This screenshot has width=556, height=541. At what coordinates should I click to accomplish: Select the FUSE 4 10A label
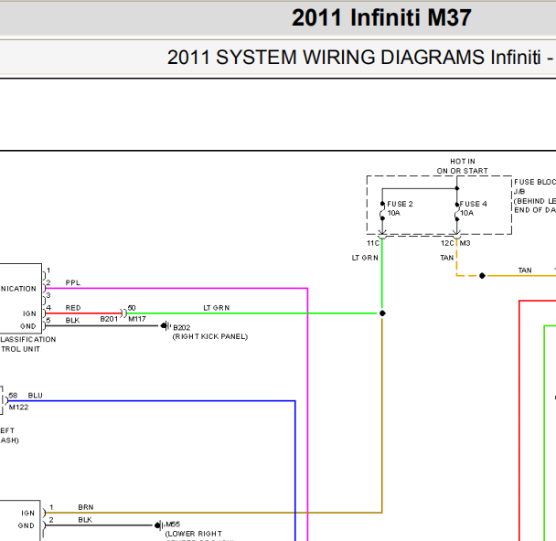pos(474,208)
